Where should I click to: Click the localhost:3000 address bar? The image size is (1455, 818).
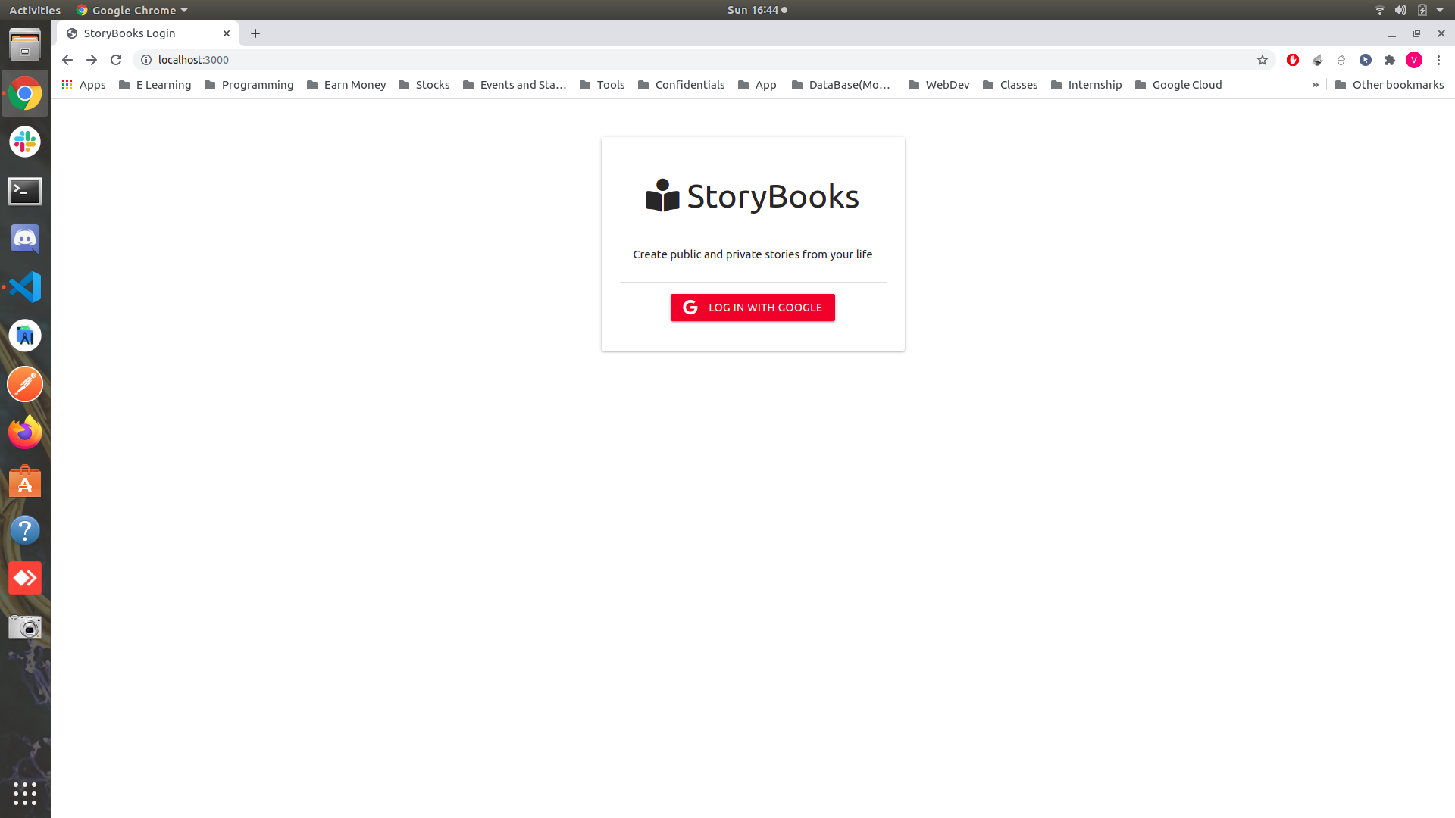195,60
